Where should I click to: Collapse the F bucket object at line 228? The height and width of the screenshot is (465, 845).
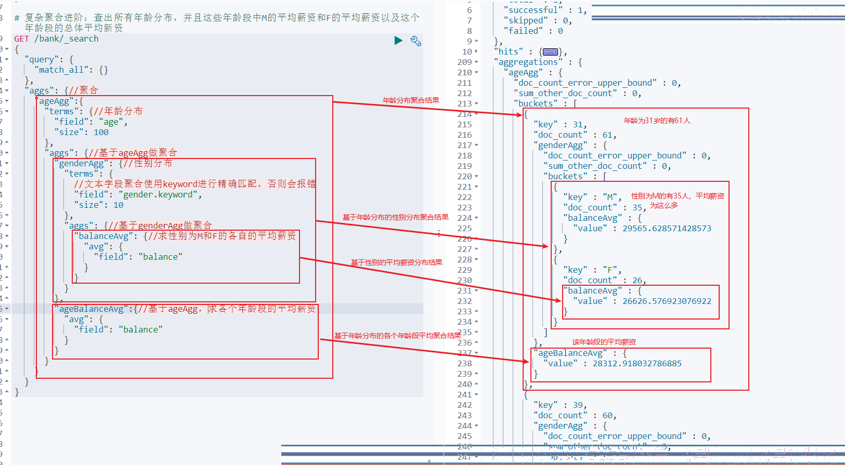[x=477, y=259]
